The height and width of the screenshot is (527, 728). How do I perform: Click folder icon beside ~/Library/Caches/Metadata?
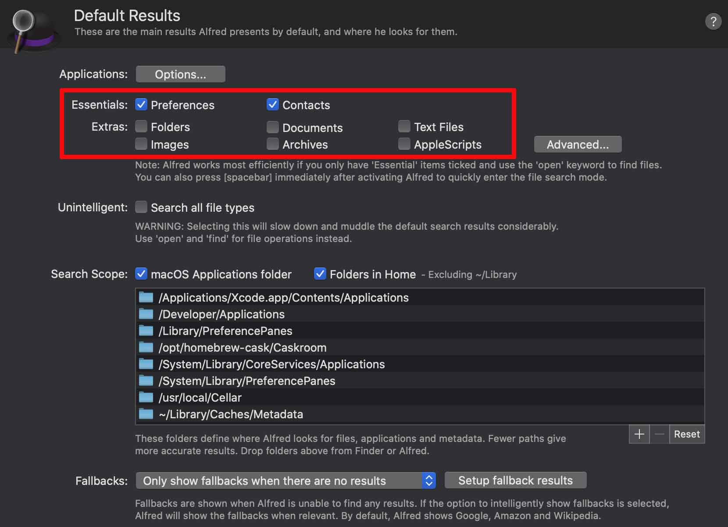(146, 414)
